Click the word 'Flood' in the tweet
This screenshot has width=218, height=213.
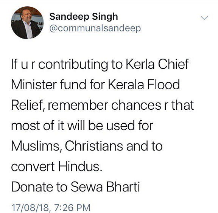coord(163,84)
